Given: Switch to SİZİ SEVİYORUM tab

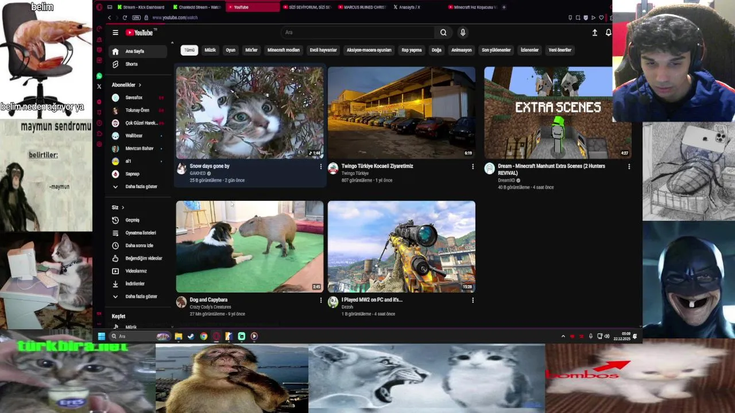Looking at the screenshot, I should [308, 7].
